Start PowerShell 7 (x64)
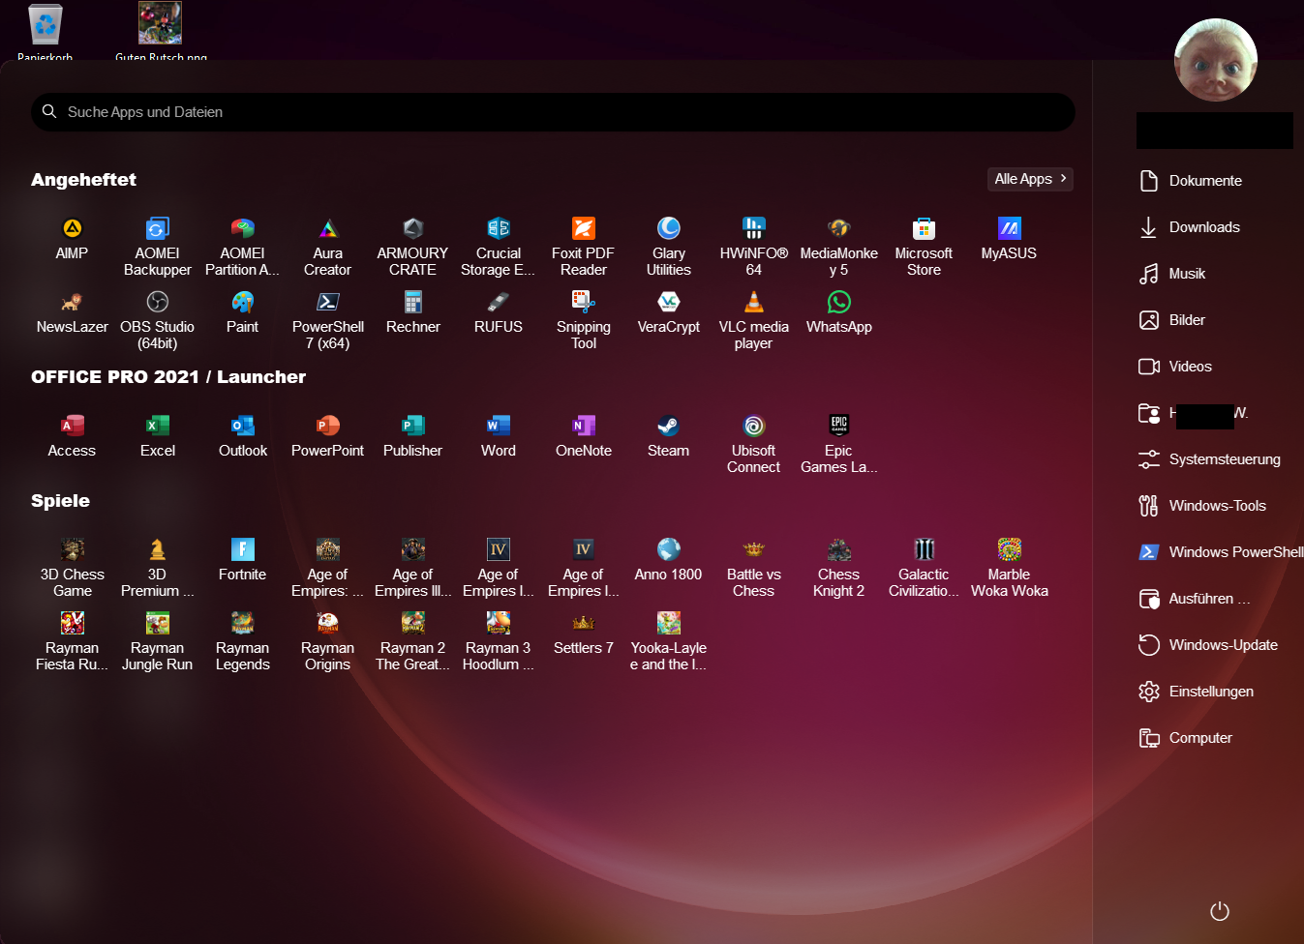Screen dimensions: 1304x944 327,320
